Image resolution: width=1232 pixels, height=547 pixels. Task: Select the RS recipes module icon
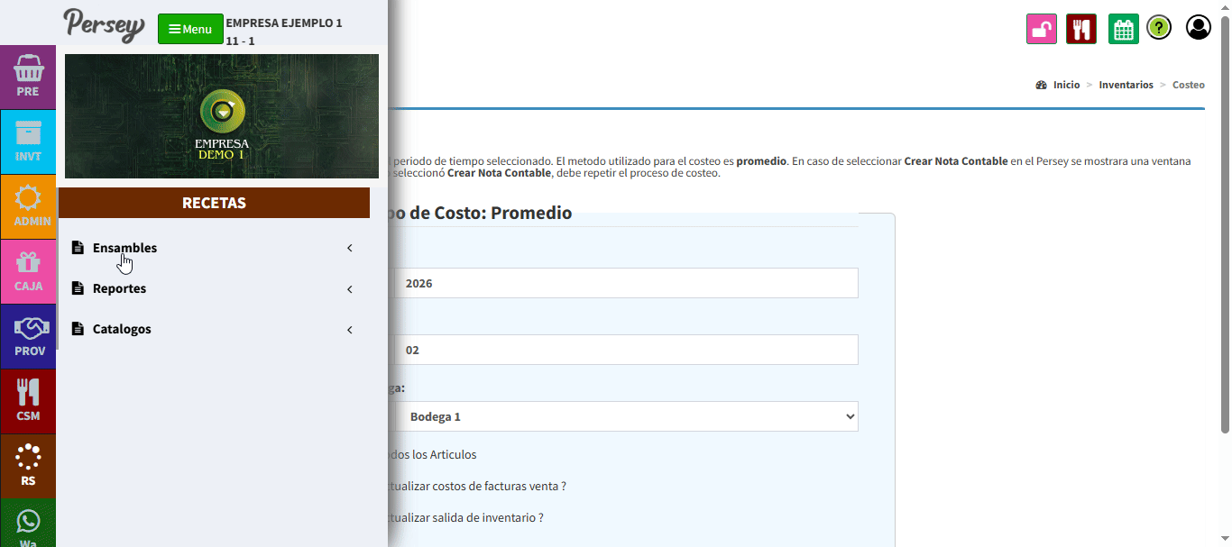(x=28, y=466)
